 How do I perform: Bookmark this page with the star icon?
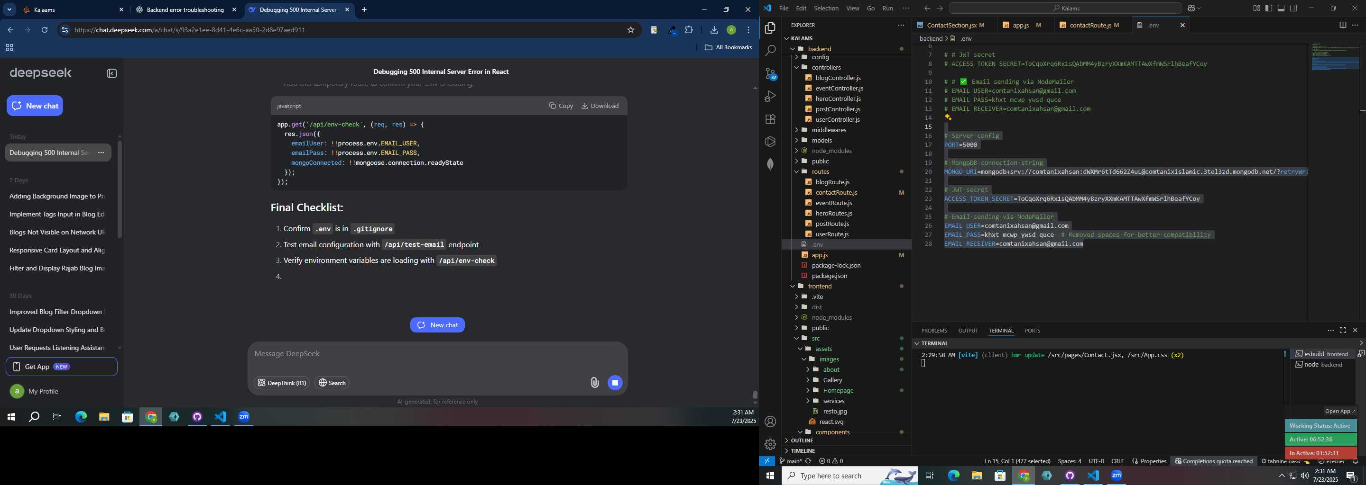[x=630, y=30]
